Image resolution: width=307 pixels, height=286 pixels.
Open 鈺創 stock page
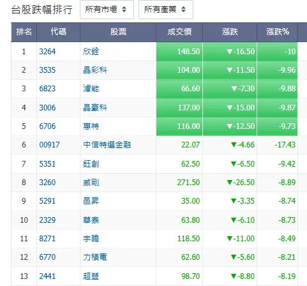coord(91,164)
